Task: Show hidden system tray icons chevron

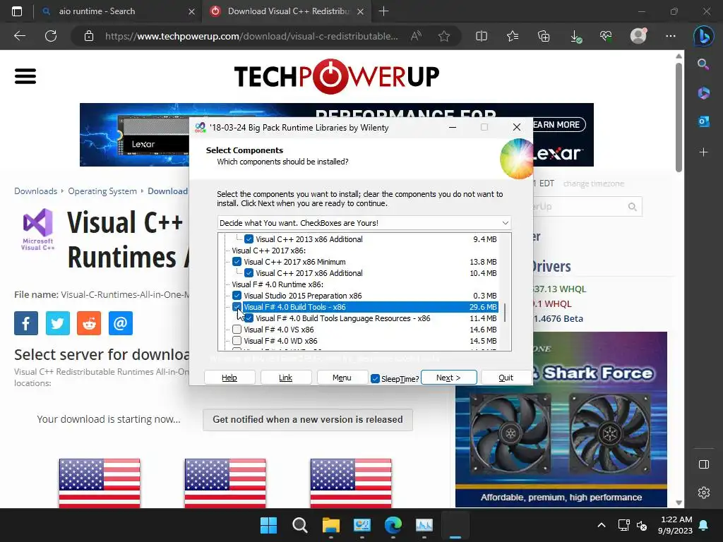Action: pyautogui.click(x=602, y=525)
